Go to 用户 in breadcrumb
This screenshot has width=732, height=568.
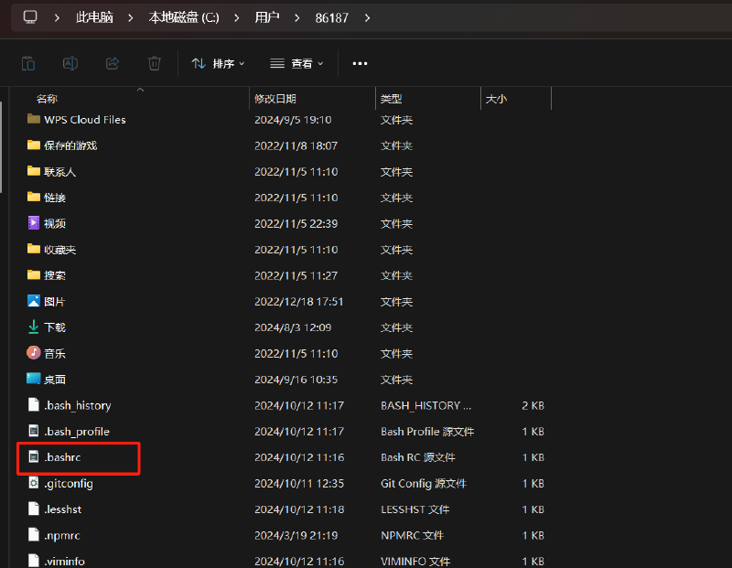pyautogui.click(x=267, y=17)
